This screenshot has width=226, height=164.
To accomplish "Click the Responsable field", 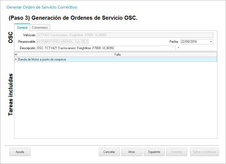I will 62,42.
